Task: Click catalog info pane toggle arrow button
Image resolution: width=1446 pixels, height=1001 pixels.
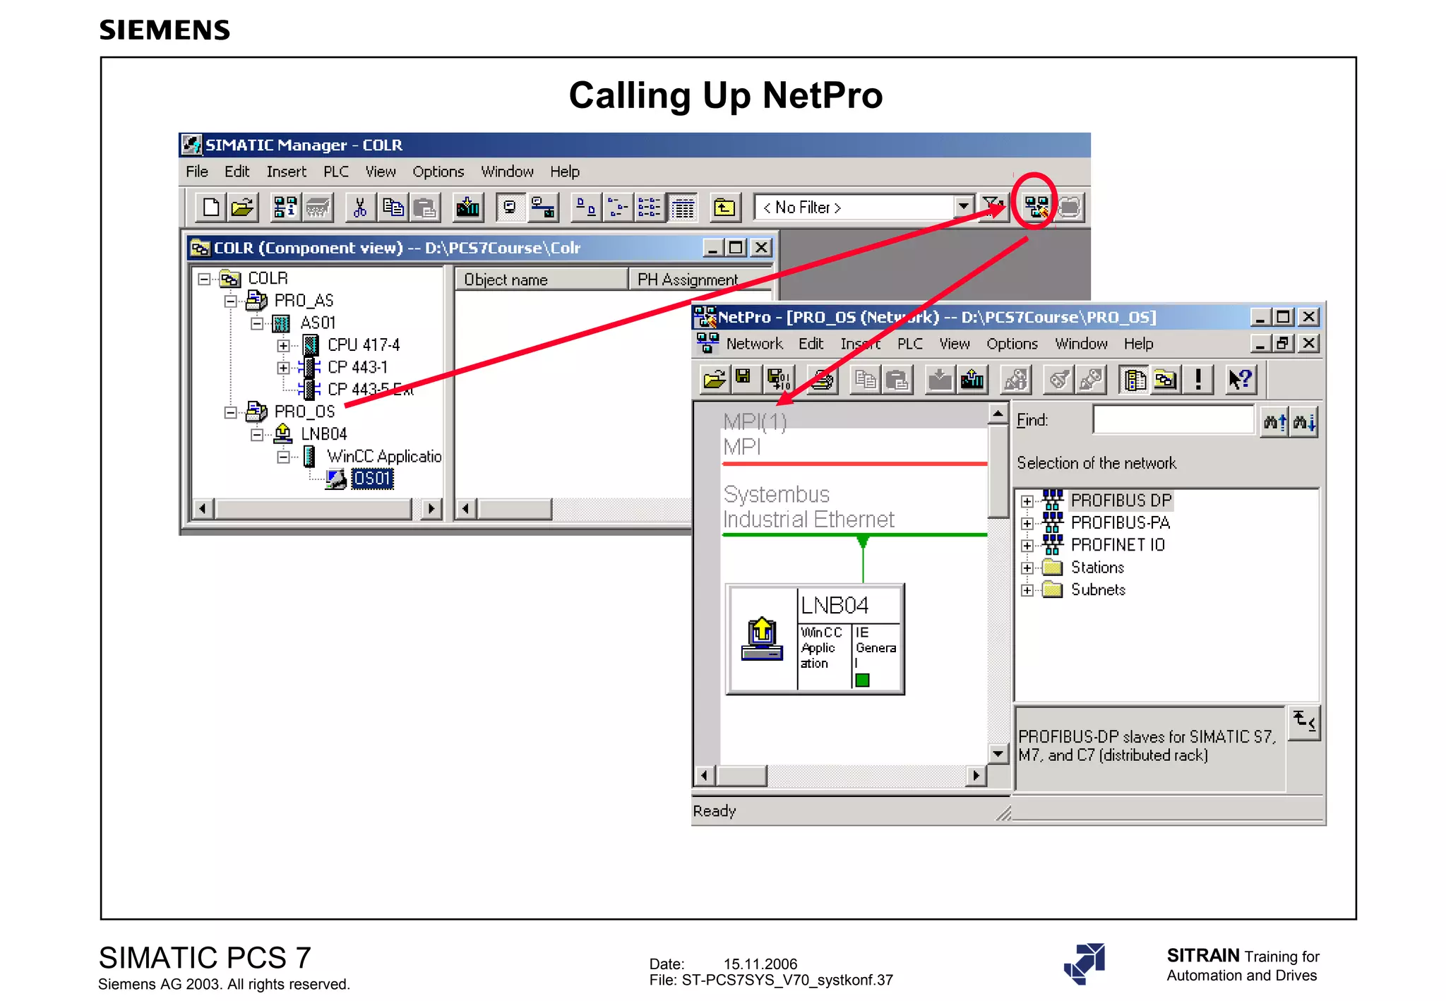Action: pos(1304,722)
